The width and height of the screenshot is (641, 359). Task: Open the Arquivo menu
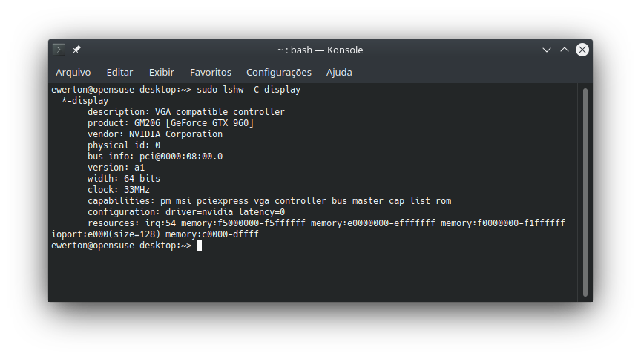click(x=73, y=73)
